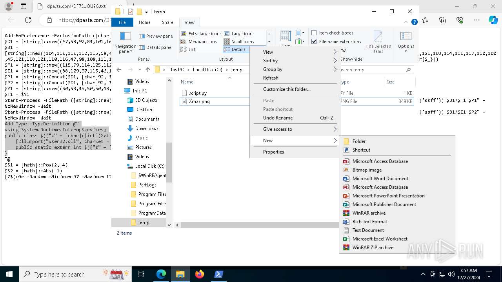Expand the View context submenu
This screenshot has width=502, height=282.
295,52
